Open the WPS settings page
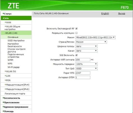The width and height of the screenshot is (133, 113). tap(10, 64)
